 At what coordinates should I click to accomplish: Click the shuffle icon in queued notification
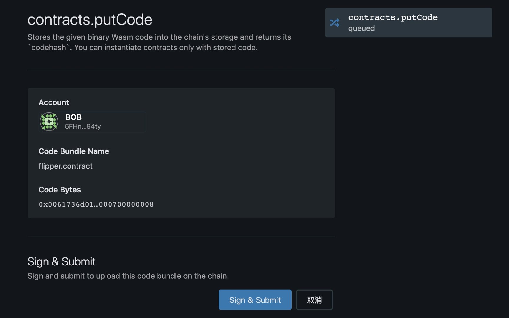[x=334, y=23]
